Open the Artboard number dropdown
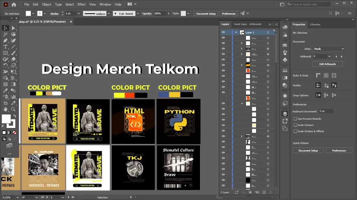 [329, 56]
